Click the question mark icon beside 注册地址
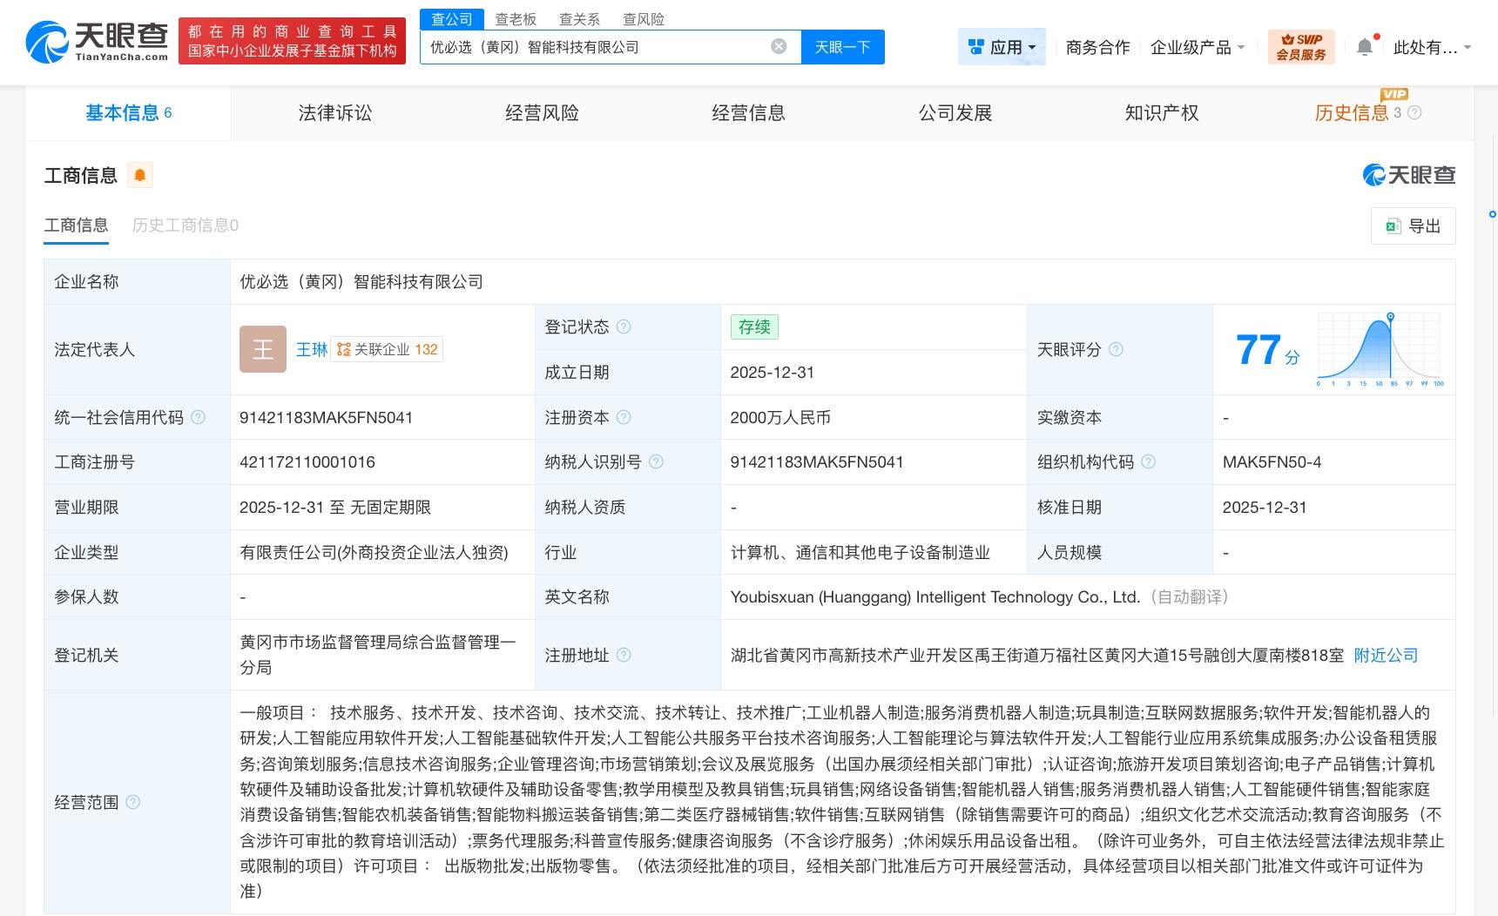 point(624,655)
